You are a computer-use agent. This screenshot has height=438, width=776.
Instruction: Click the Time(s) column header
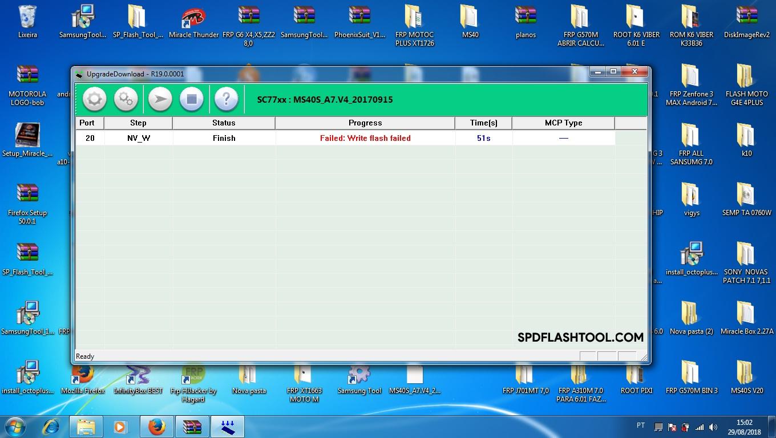(x=483, y=123)
